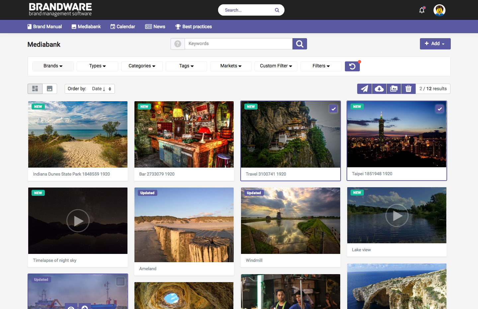Play the Lake view video
Image resolution: width=478 pixels, height=309 pixels.
397,215
